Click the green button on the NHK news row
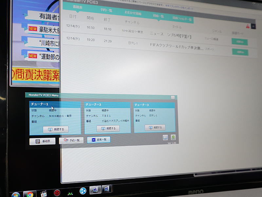The image size is (262, 197). (x=240, y=42)
